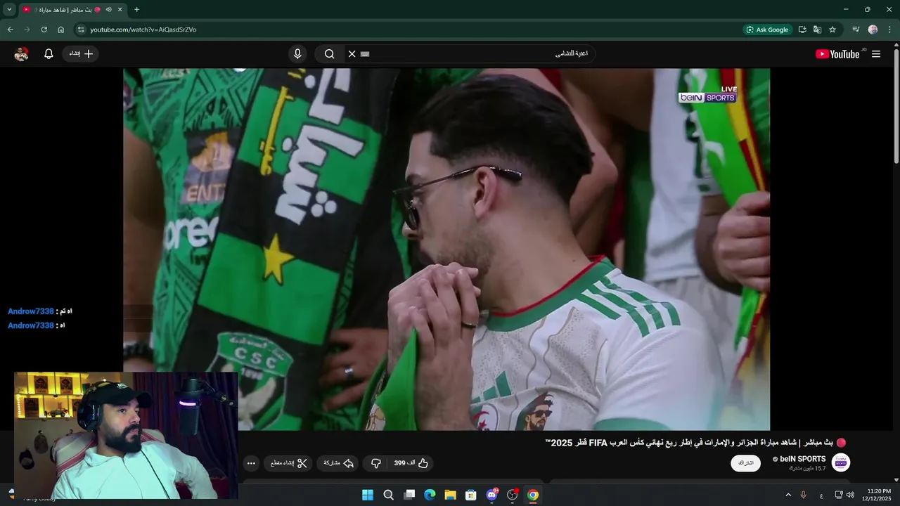Open the Chrome three-dot menu
Viewport: 900px width, 506px height.
890,30
